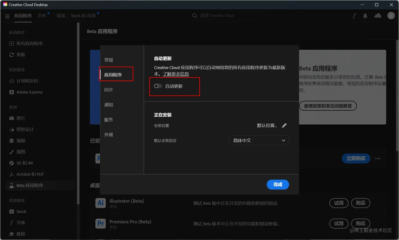The width and height of the screenshot is (399, 240).
Task: Click the 3D 和 AR sphere icon
Action: pyautogui.click(x=11, y=163)
